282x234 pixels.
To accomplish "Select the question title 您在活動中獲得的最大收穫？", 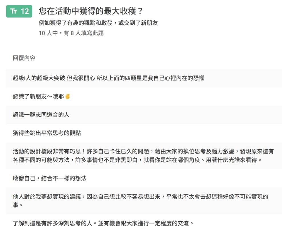I will (90, 11).
